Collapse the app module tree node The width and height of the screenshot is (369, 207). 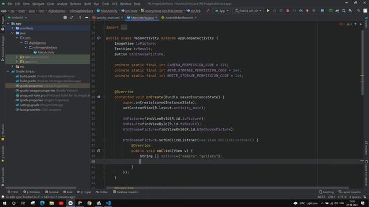[8, 24]
